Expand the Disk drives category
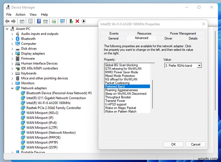221x162 pixels. 12,49
